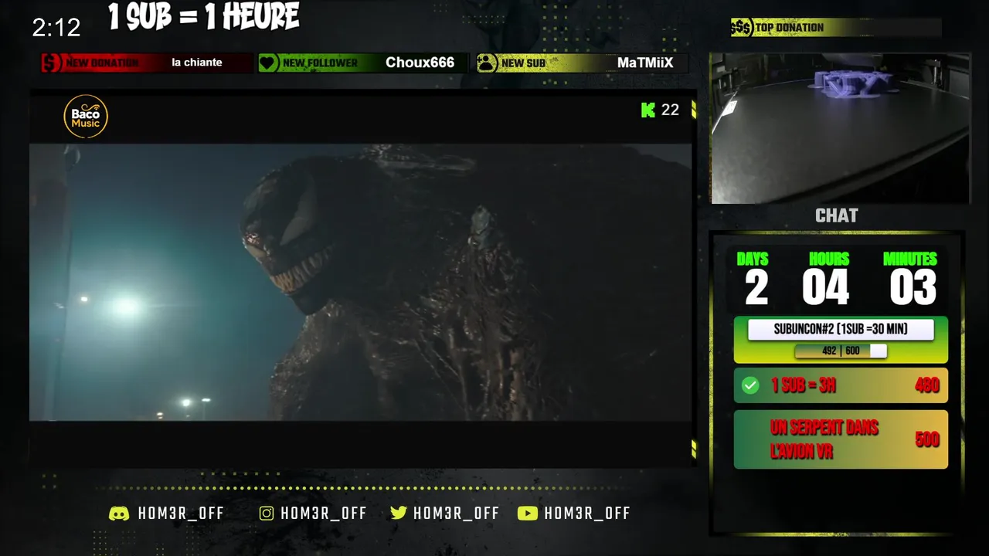
Task: Click the red donation dollar icon
Action: (51, 63)
